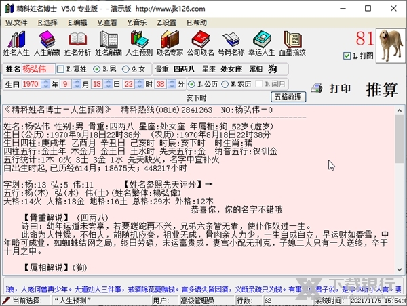407x306 pixels.
Task: Toggle the F.复姓 checkbox
Action: 60,69
